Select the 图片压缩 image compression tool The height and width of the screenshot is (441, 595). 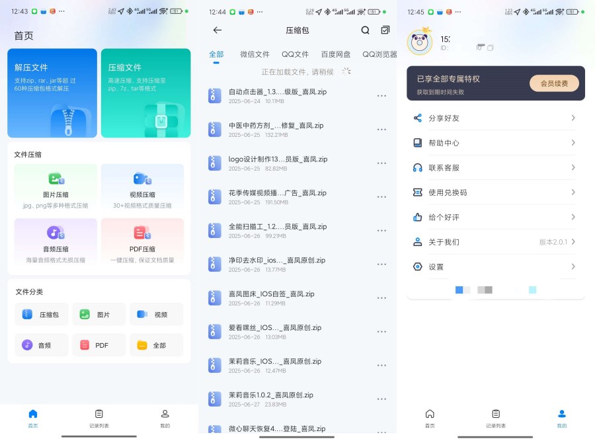click(x=55, y=187)
